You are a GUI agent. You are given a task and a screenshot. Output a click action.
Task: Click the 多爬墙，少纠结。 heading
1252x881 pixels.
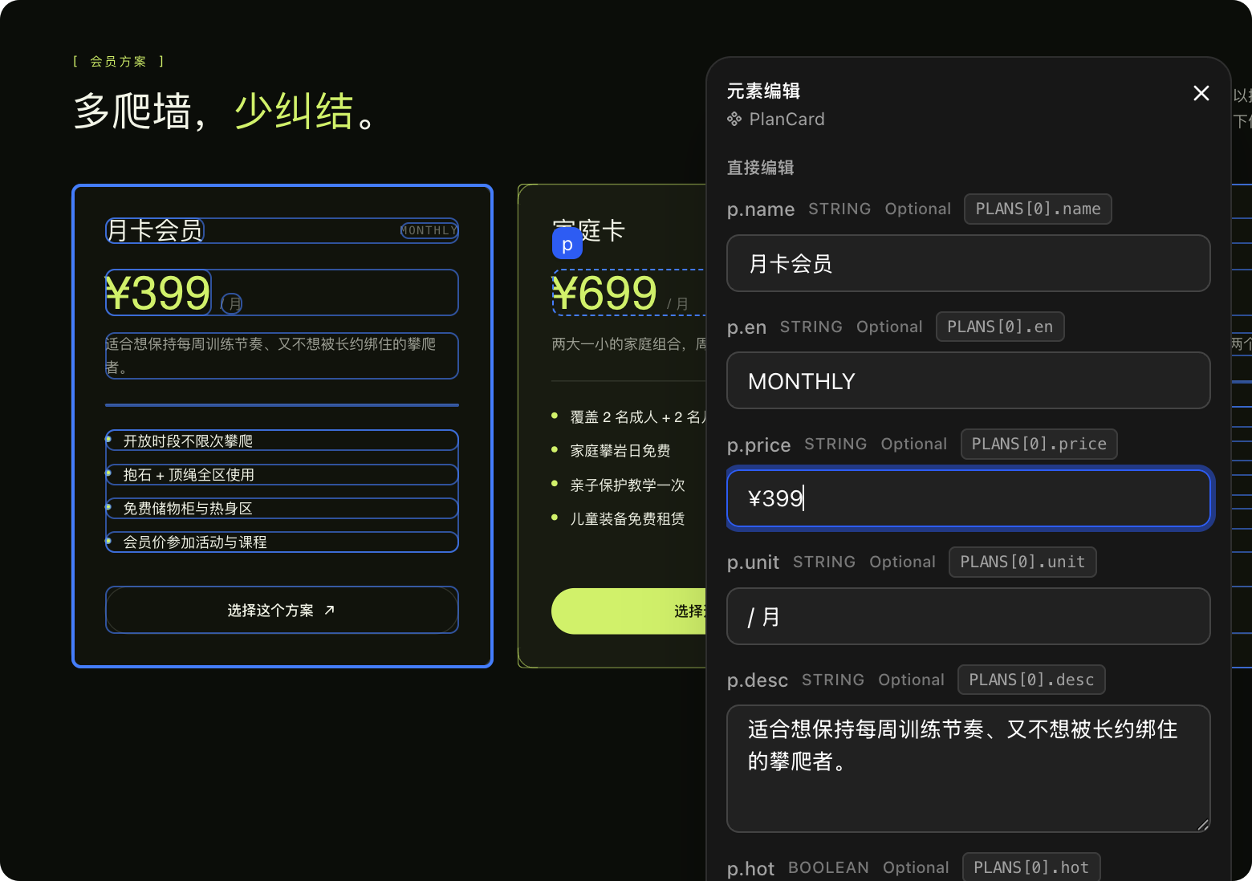click(x=226, y=111)
